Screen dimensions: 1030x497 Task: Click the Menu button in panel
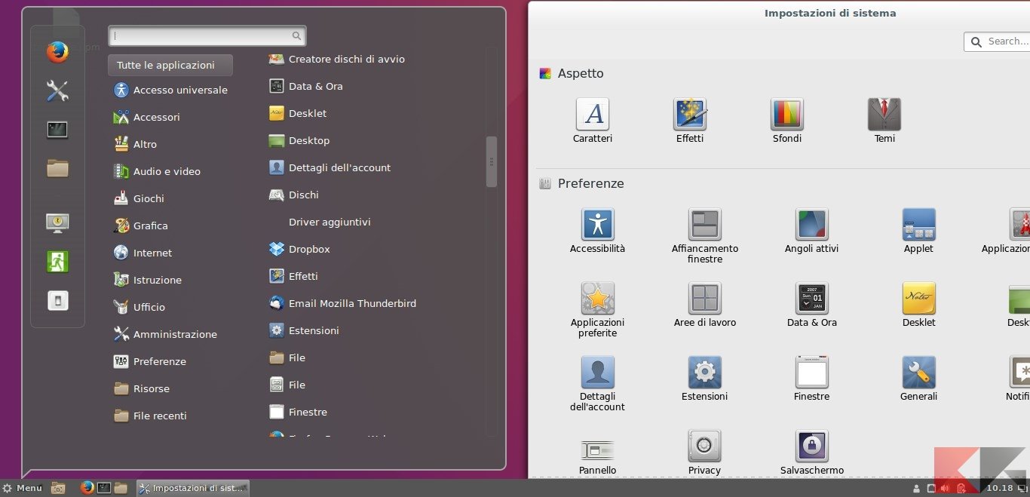pos(23,488)
